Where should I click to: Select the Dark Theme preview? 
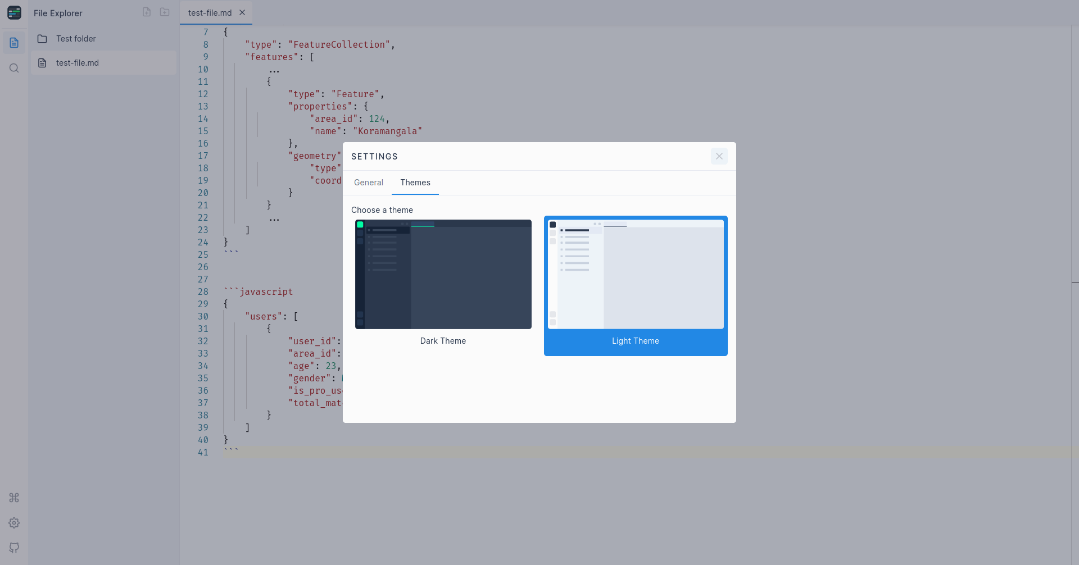443,274
